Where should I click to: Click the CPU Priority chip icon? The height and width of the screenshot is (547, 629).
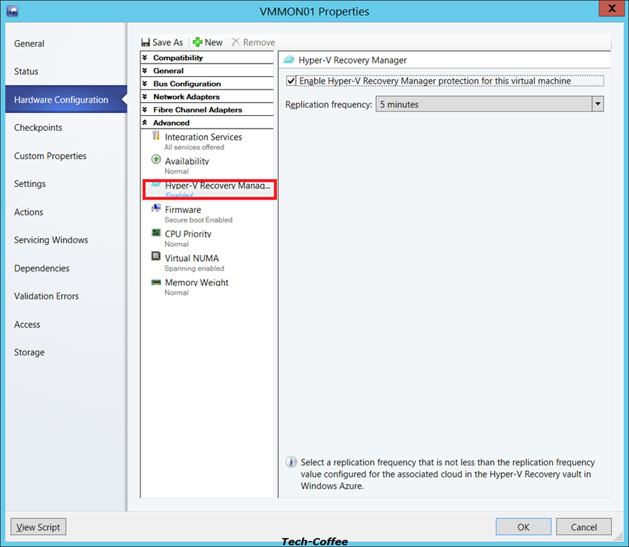156,232
